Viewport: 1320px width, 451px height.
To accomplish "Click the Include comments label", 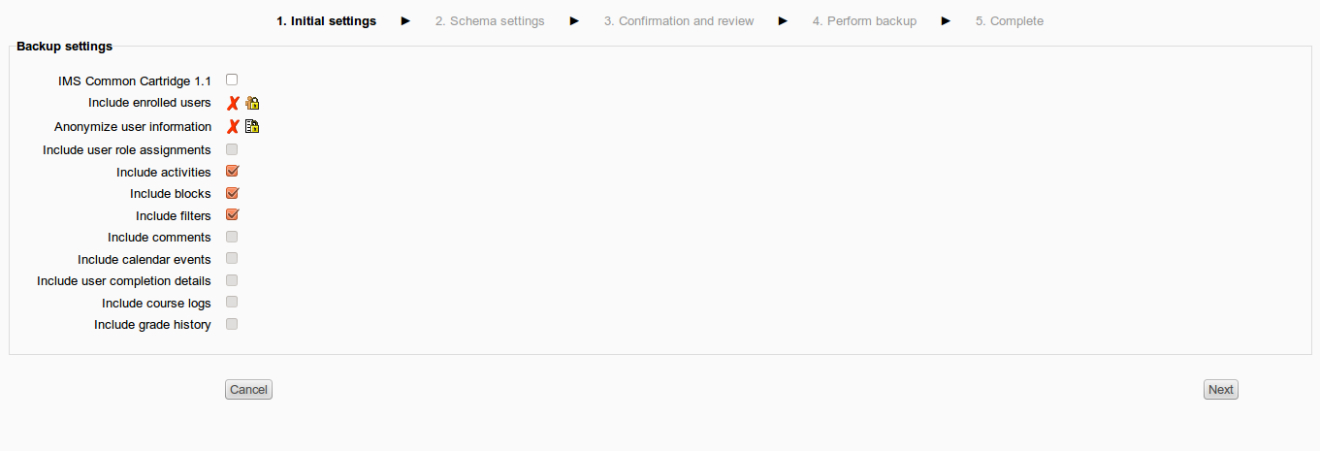I will coord(159,238).
